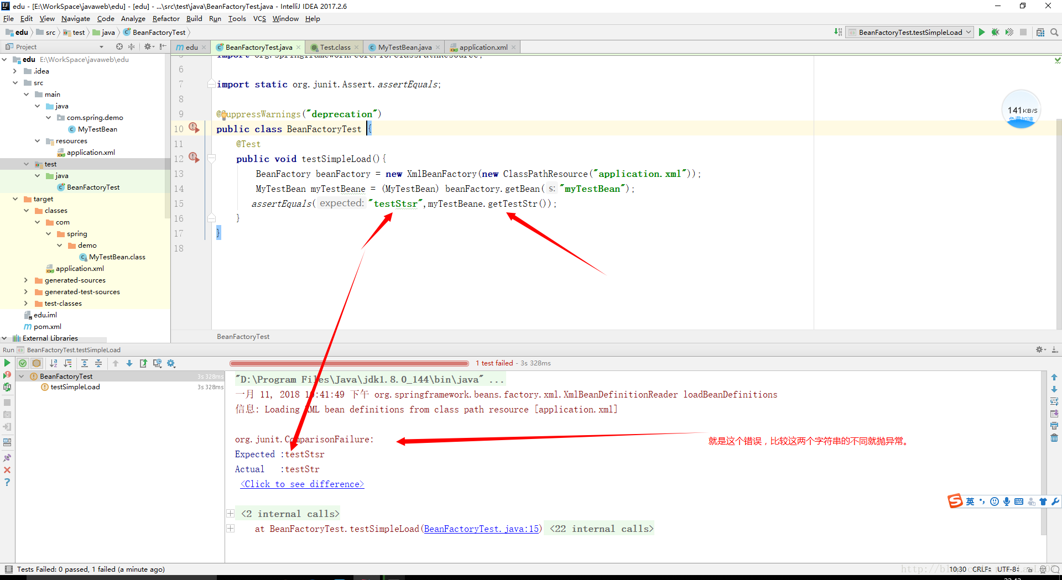Print the console output using printer icon
This screenshot has width=1062, height=580.
point(1054,426)
